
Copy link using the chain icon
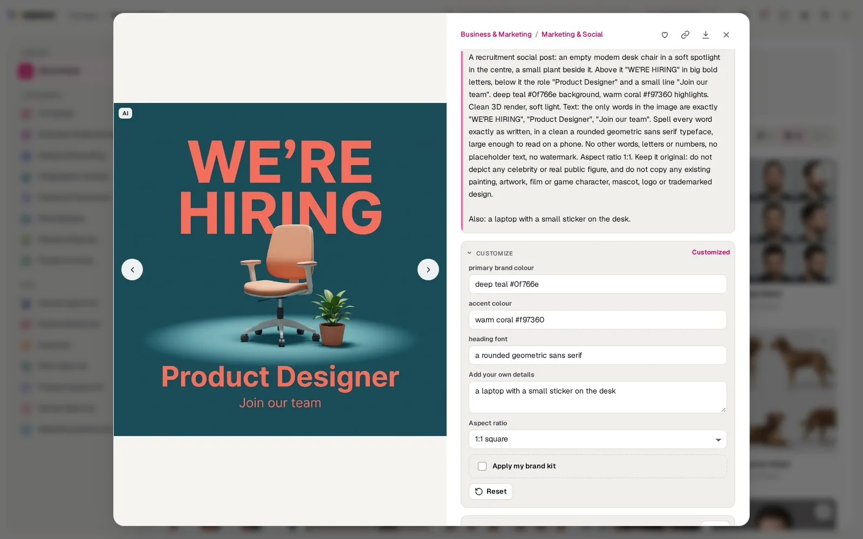tap(685, 34)
